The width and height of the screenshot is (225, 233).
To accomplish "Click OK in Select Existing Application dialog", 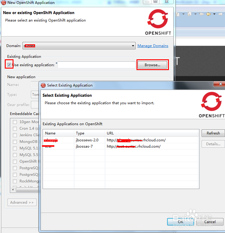I will (181, 222).
